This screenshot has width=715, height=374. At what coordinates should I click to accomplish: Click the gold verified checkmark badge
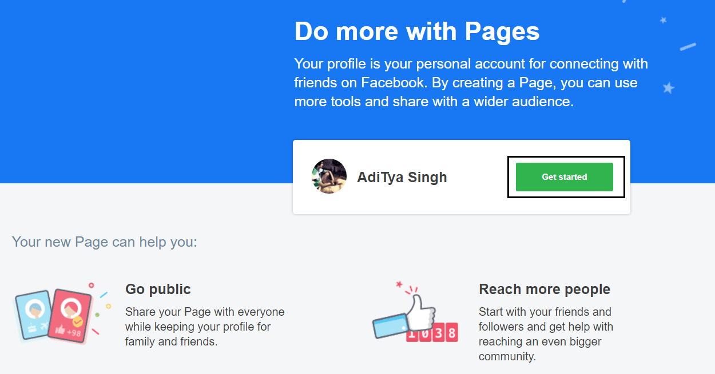click(78, 322)
